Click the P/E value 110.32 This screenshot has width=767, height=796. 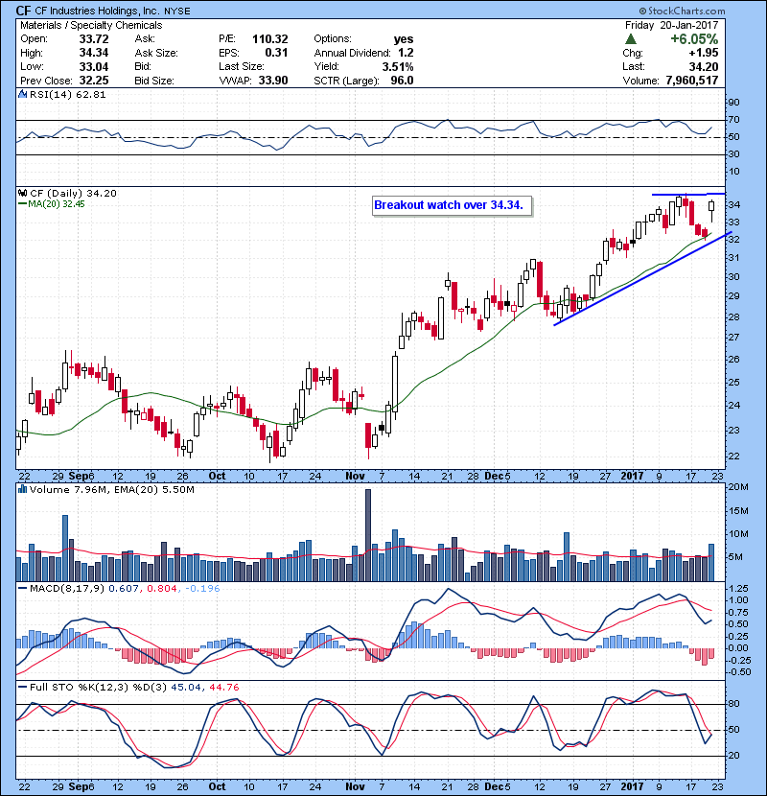(x=270, y=39)
